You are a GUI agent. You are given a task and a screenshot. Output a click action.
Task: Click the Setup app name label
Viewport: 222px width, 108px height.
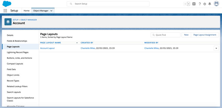tap(14, 11)
